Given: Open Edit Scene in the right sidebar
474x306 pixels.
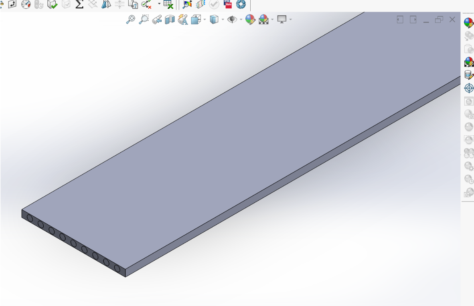Looking at the screenshot, I should (469, 62).
